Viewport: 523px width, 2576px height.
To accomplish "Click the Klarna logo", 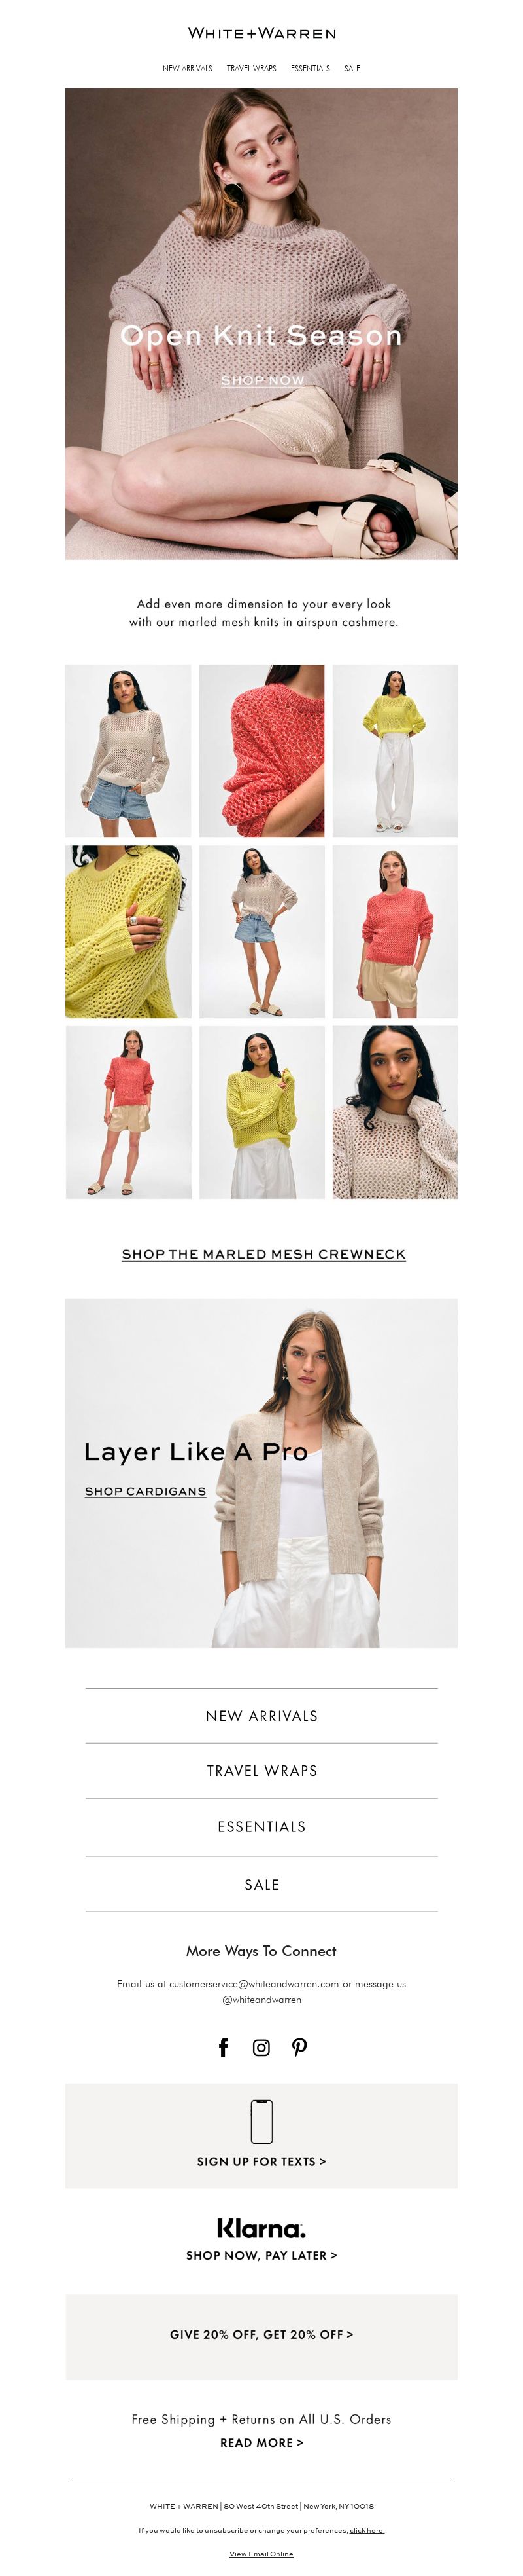I will point(261,2227).
